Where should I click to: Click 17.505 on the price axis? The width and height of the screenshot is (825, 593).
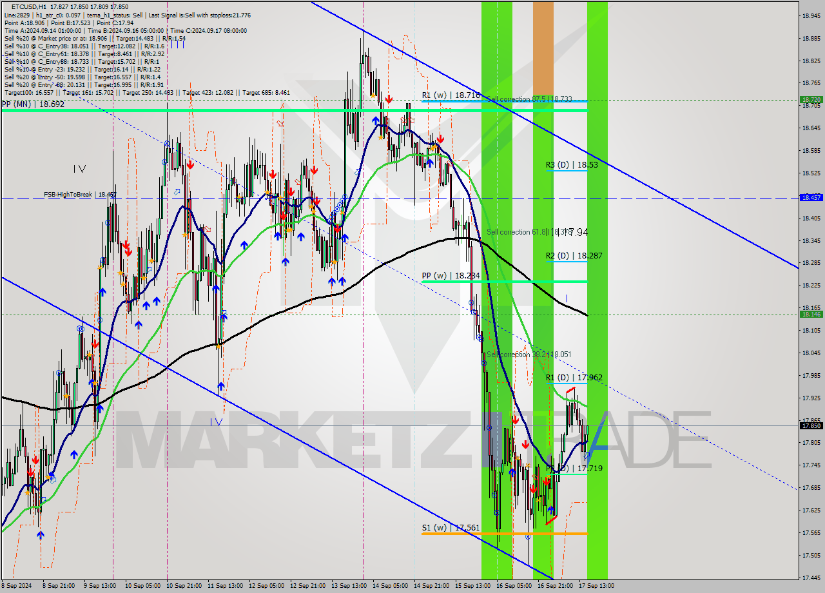[811, 555]
